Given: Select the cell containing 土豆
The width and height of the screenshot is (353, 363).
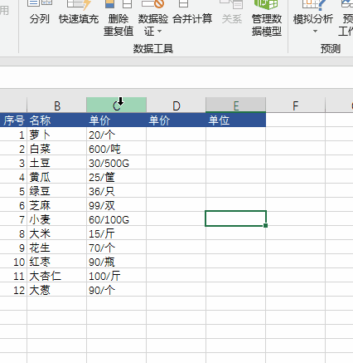Looking at the screenshot, I should pyautogui.click(x=57, y=163).
